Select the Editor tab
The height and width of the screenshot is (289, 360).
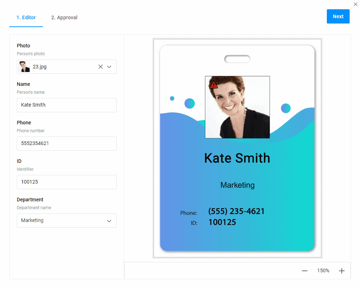pyautogui.click(x=26, y=17)
